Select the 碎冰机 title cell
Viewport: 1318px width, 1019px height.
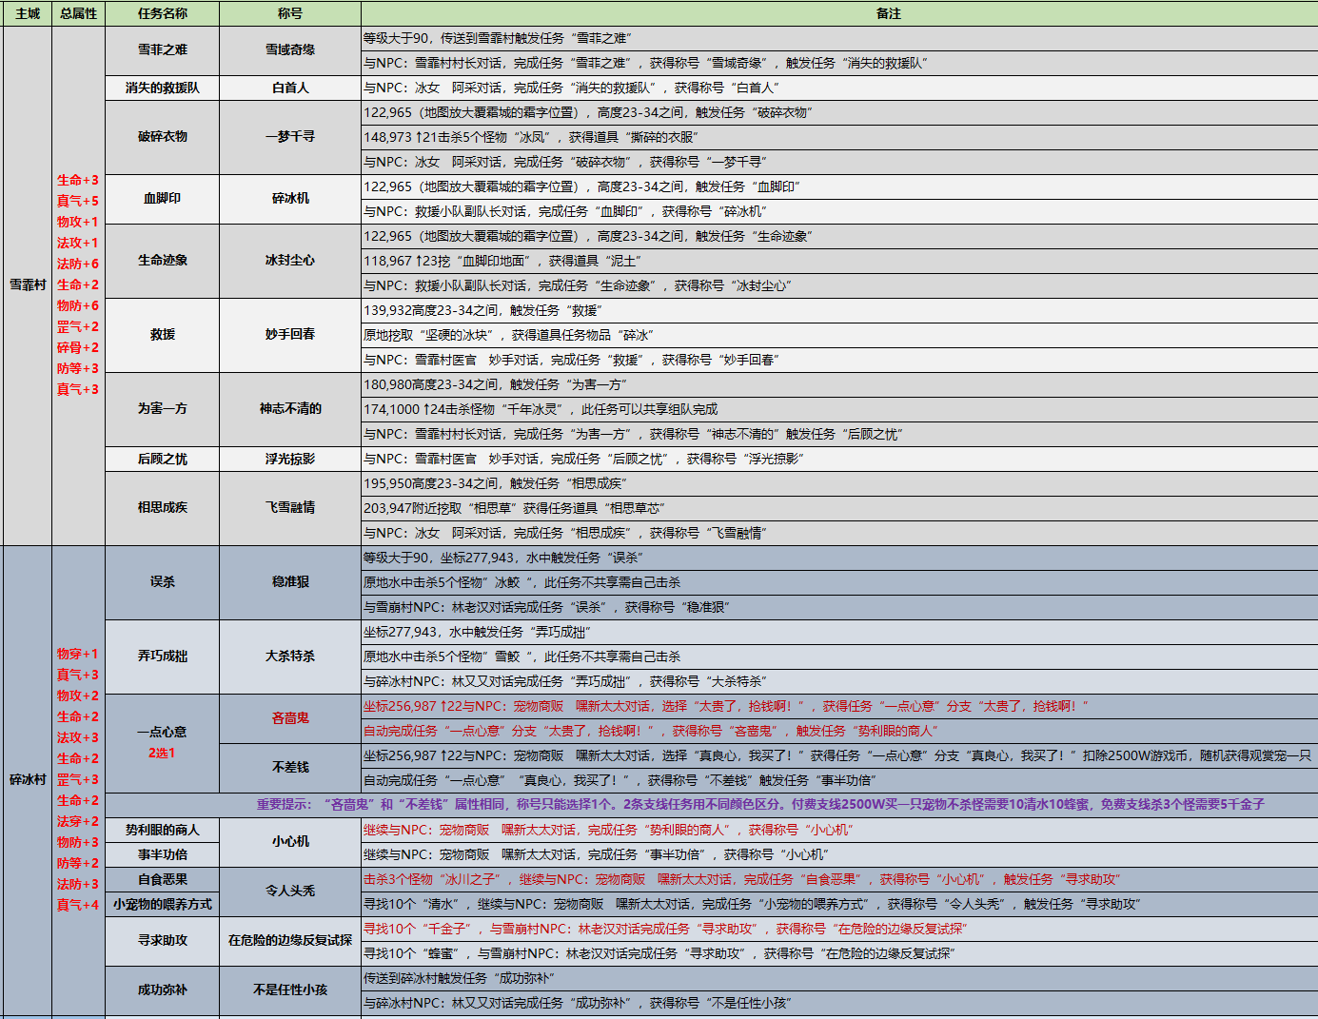(x=290, y=199)
